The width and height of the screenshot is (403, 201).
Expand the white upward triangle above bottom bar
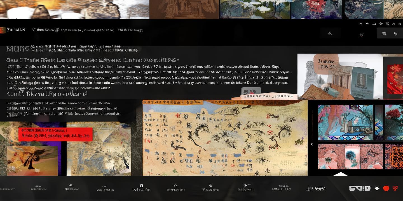pos(340,174)
